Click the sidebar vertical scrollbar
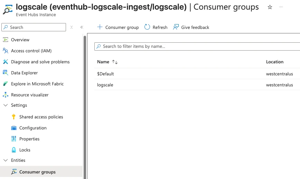 [85, 107]
